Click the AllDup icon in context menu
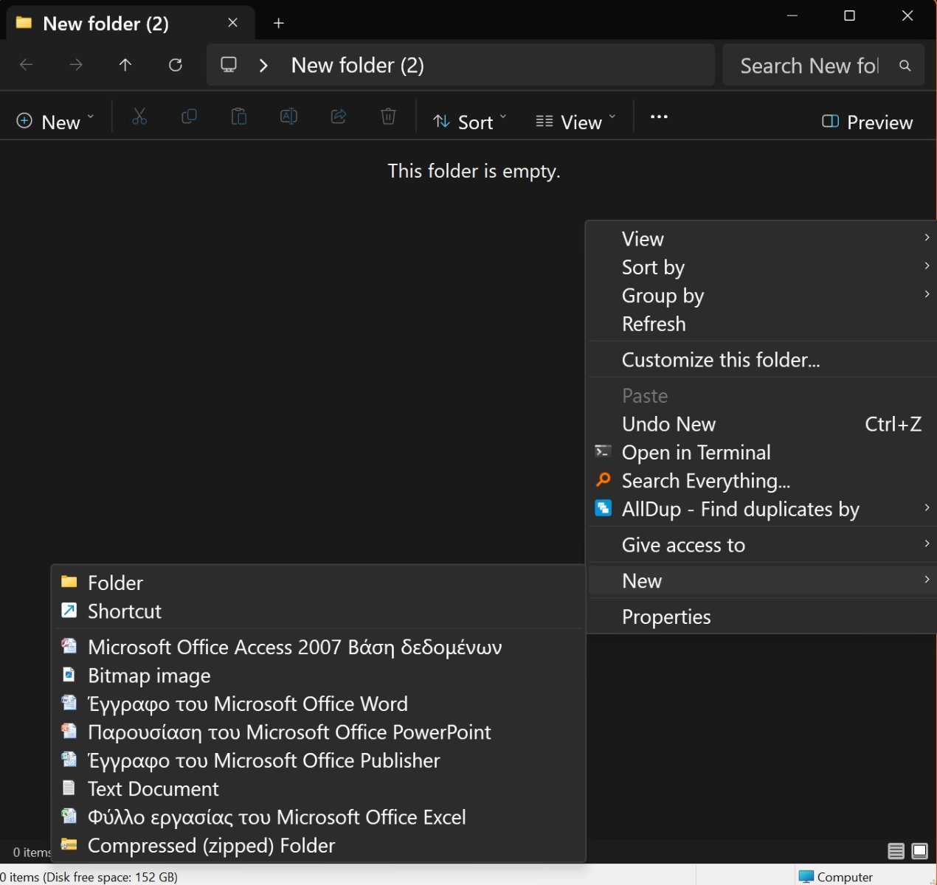Image resolution: width=937 pixels, height=885 pixels. click(603, 508)
